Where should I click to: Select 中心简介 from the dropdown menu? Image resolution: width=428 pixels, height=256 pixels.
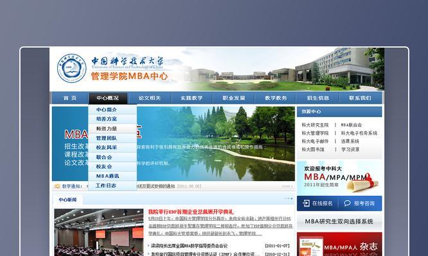click(112, 109)
